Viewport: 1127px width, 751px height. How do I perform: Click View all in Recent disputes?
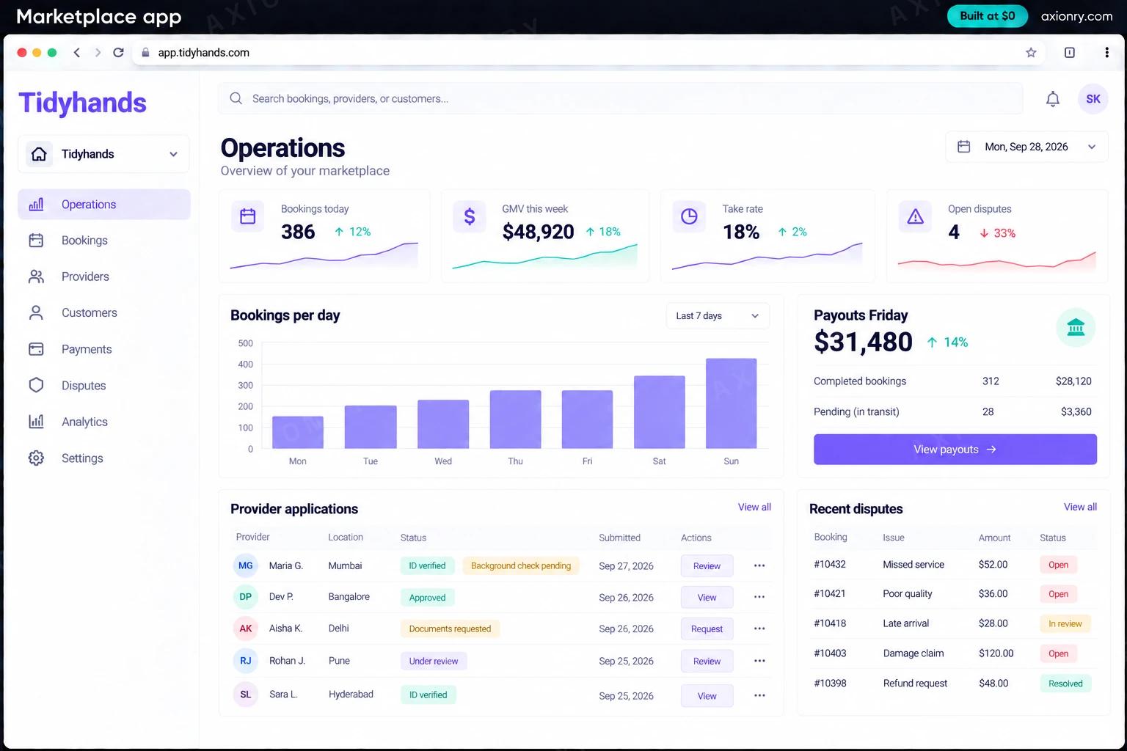pos(1080,507)
